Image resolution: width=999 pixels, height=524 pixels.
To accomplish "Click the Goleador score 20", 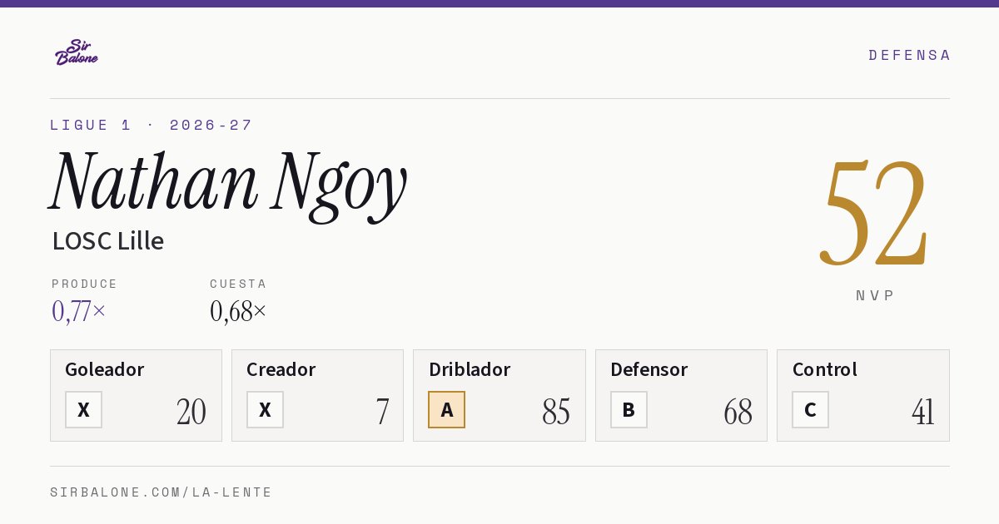I will [x=191, y=412].
